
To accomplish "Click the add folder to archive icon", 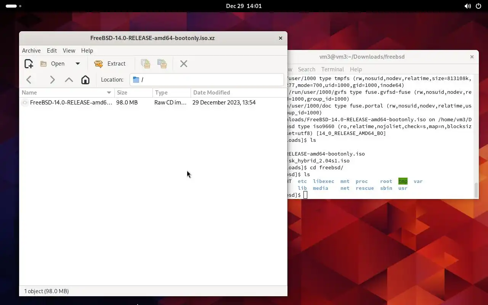I will (162, 64).
